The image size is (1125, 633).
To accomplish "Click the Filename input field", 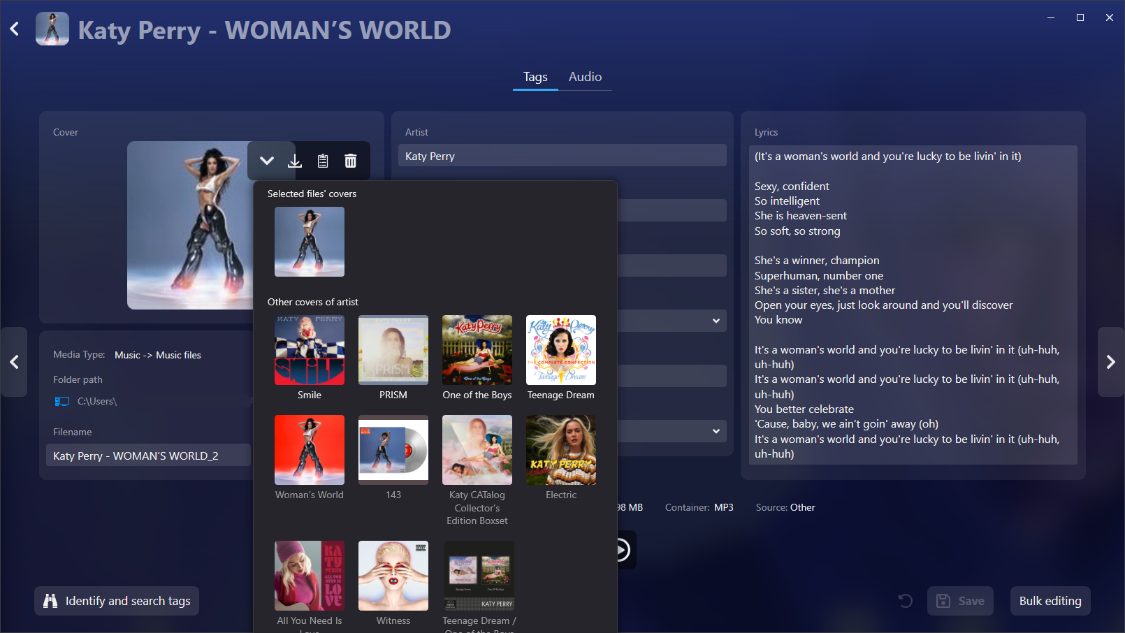I will point(148,456).
